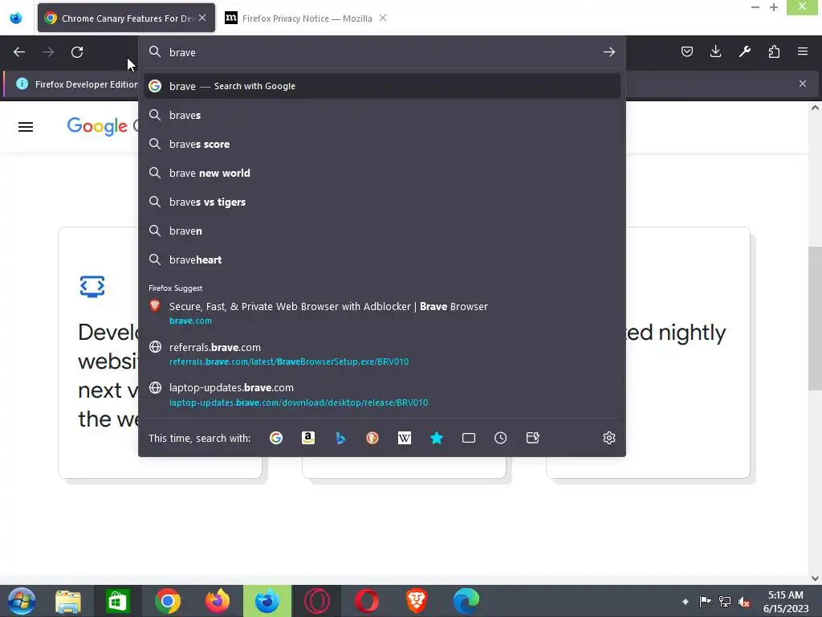Viewport: 822px width, 617px height.
Task: Open the Firefox application menu
Action: (803, 51)
